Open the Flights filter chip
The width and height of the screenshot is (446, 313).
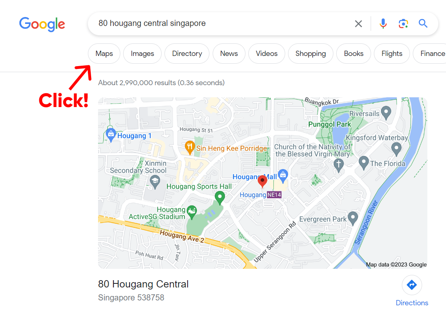tap(392, 54)
